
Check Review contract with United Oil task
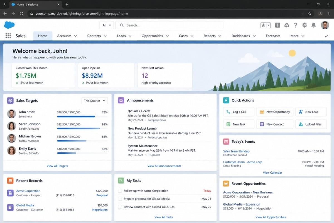[x=120, y=207]
